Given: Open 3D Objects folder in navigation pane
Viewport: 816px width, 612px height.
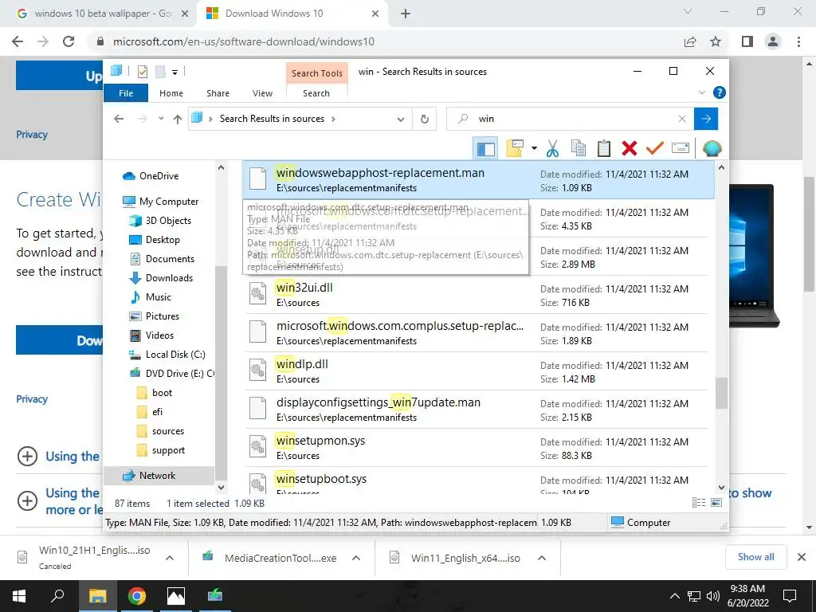Looking at the screenshot, I should (x=167, y=221).
